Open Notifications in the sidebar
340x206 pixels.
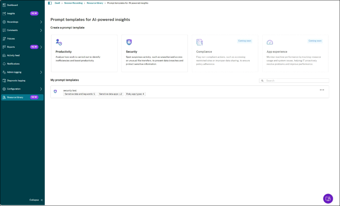point(22,64)
